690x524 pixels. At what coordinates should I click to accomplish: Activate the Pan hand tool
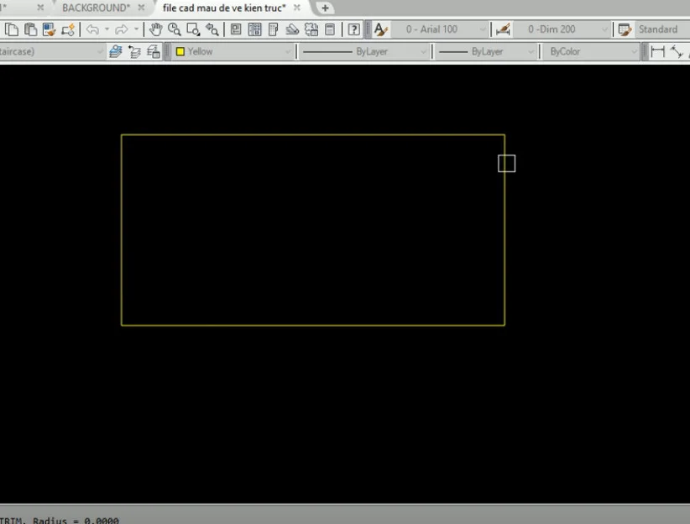pyautogui.click(x=155, y=29)
